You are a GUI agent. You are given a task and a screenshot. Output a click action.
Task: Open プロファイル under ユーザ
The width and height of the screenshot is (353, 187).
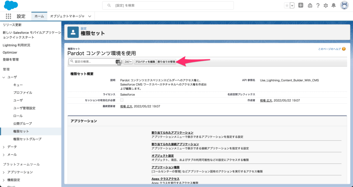[x=22, y=92]
